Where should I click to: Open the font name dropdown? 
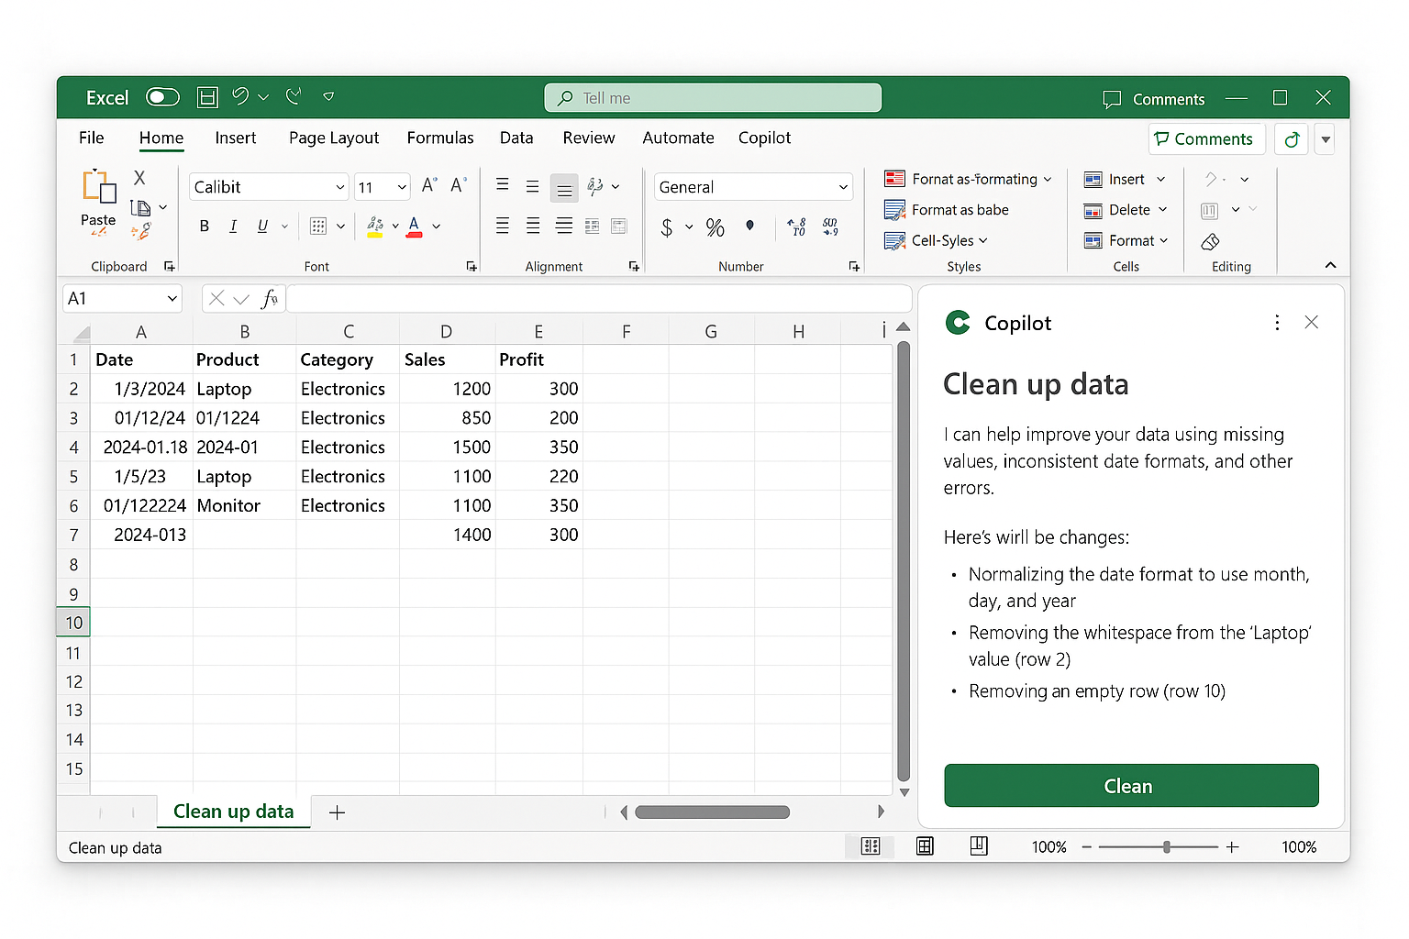coord(340,187)
